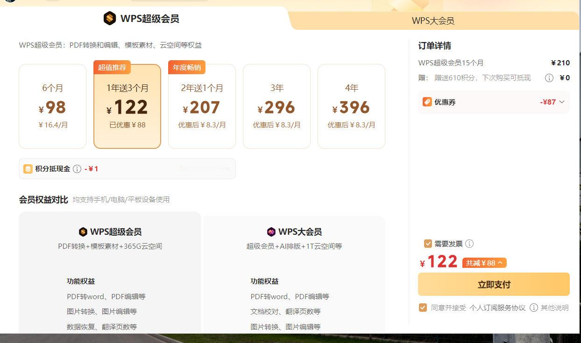Click the 年度畅销 badge
Image resolution: width=581 pixels, height=343 pixels.
[187, 68]
